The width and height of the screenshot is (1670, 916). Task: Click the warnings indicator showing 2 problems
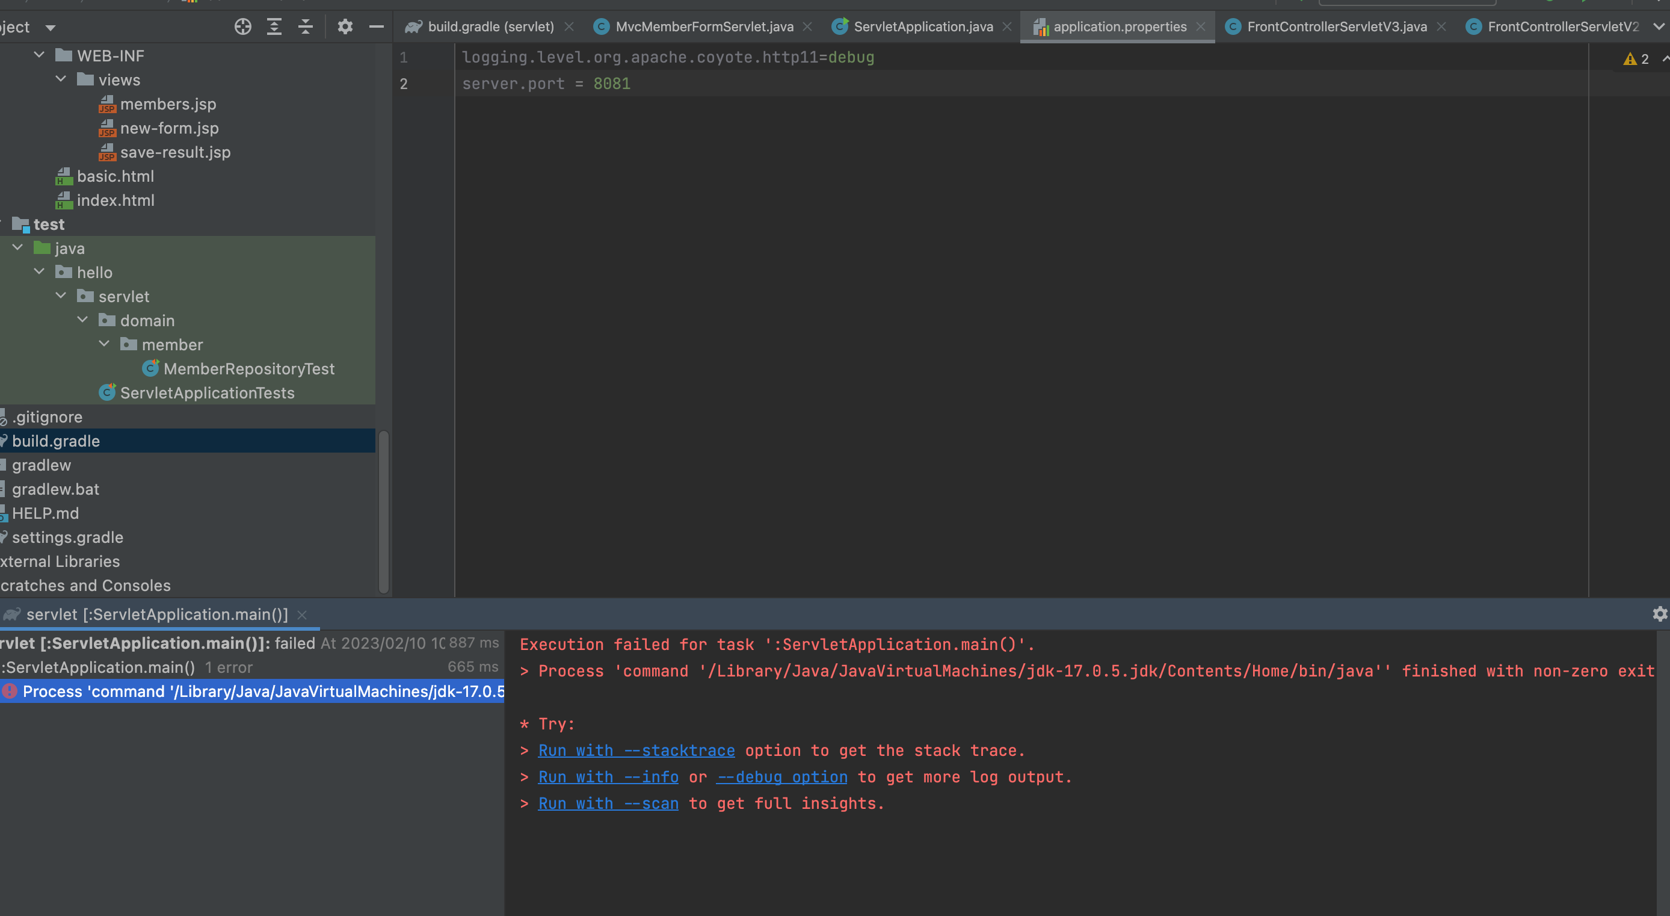coord(1636,59)
